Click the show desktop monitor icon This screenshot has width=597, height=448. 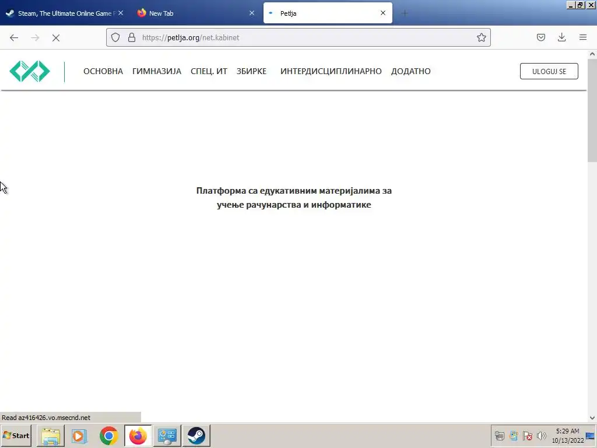click(590, 436)
